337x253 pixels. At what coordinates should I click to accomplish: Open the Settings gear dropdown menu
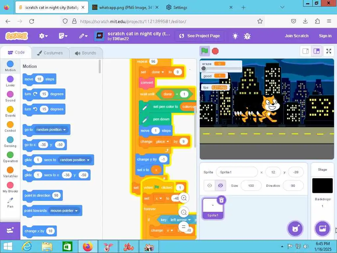coord(43,36)
